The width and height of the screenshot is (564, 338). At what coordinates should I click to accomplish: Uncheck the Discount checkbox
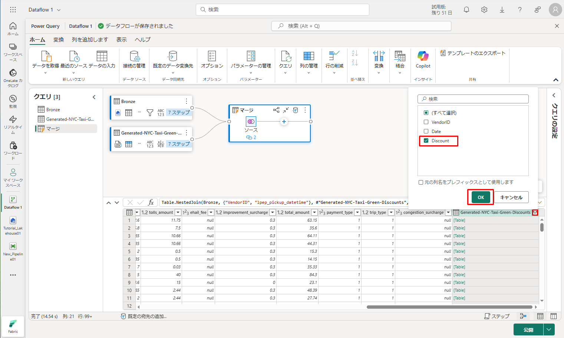(426, 141)
